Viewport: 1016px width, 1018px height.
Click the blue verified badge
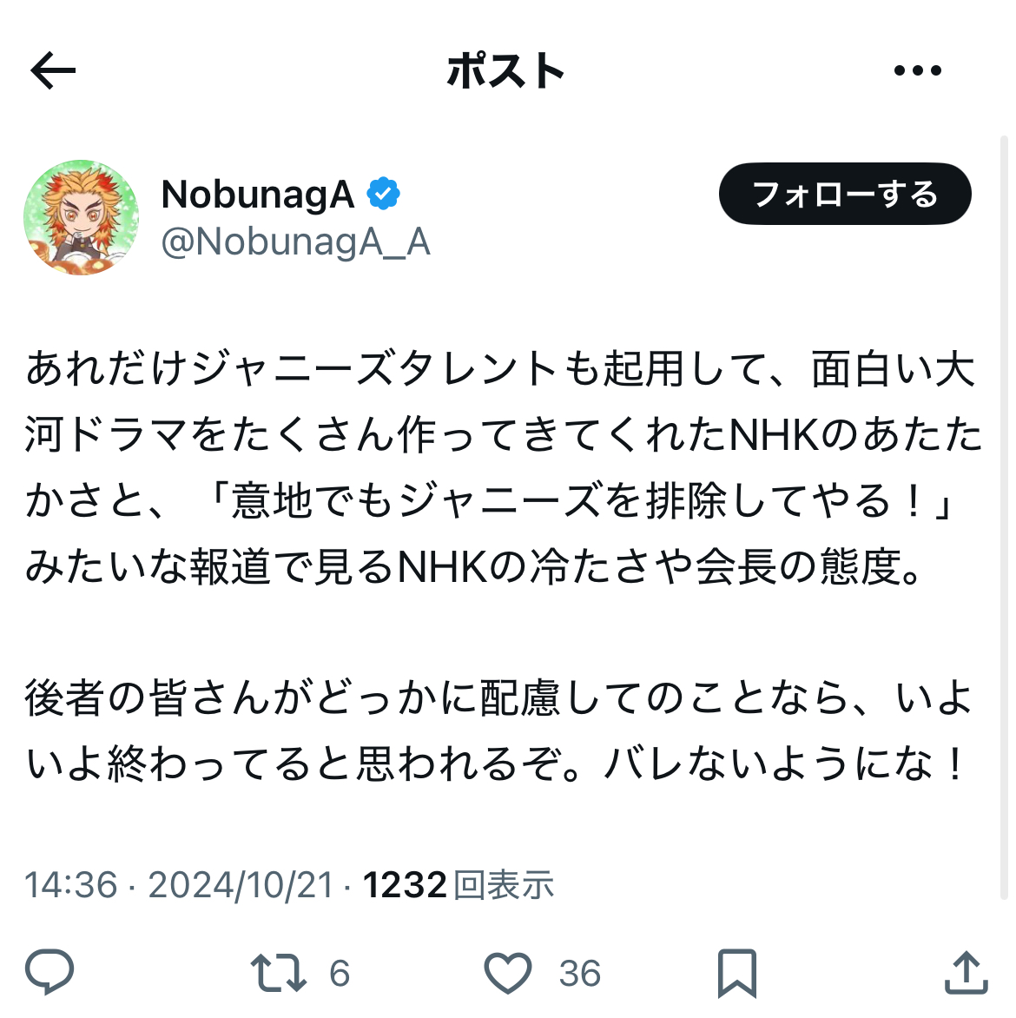point(383,194)
